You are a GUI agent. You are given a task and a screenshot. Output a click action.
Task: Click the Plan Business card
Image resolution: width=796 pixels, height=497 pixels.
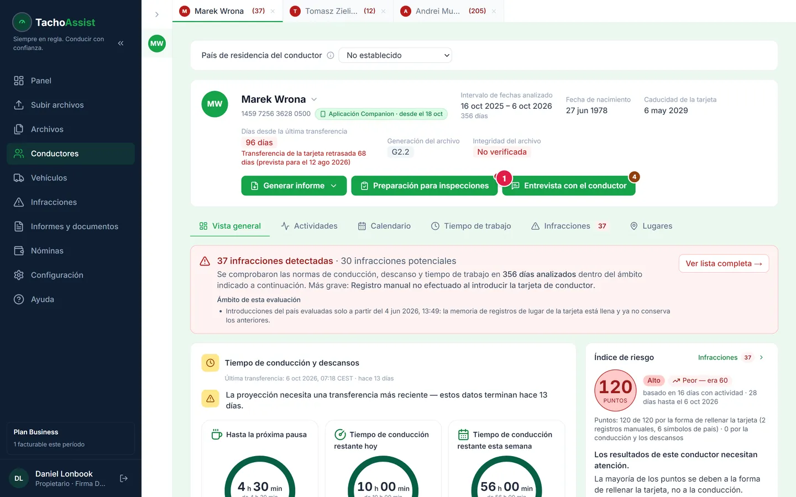[x=71, y=438]
